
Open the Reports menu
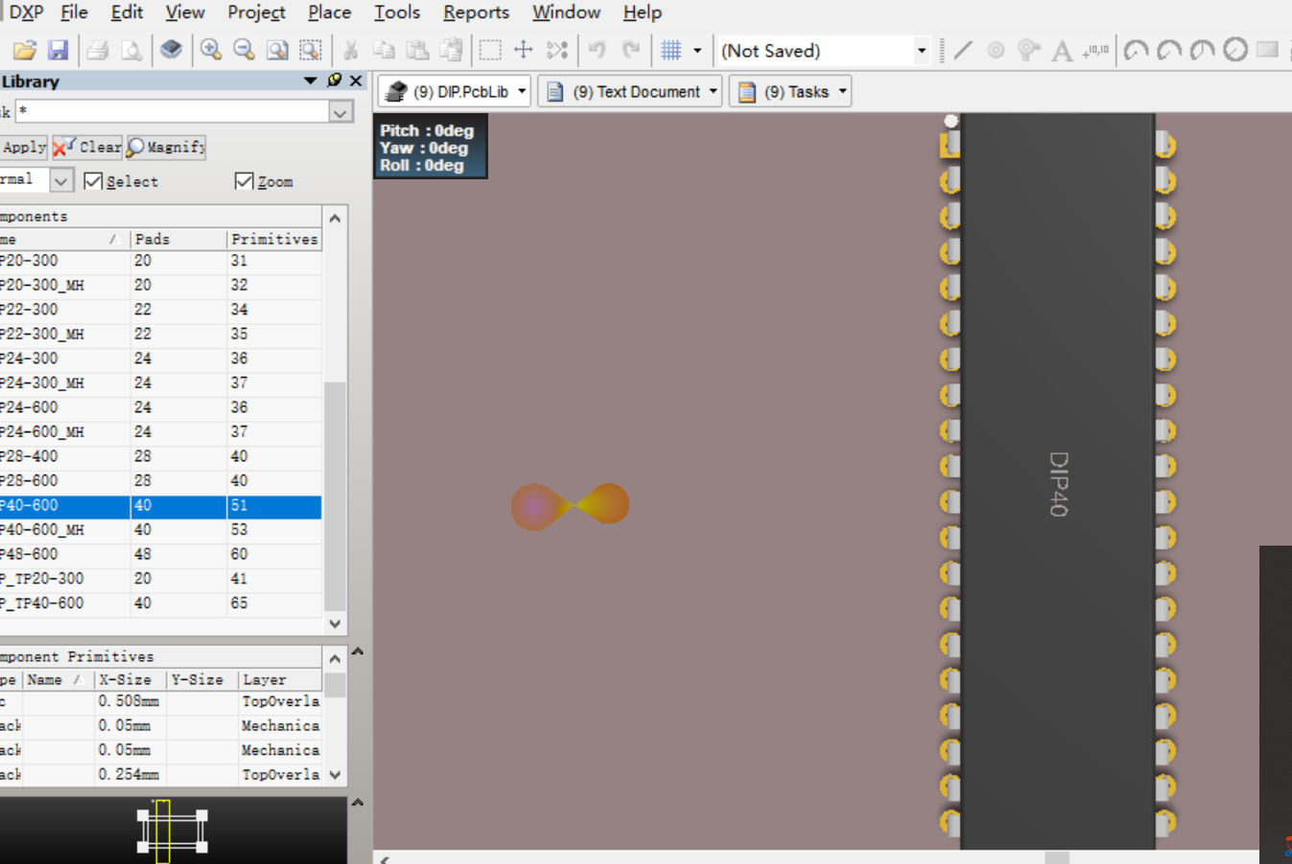(x=476, y=12)
